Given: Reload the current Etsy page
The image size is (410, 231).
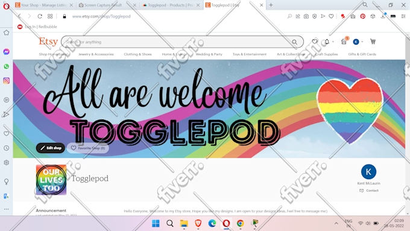Looking at the screenshot, I should 40,16.
